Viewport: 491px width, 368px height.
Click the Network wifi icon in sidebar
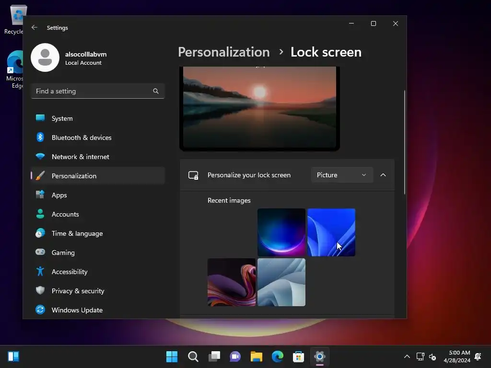40,157
